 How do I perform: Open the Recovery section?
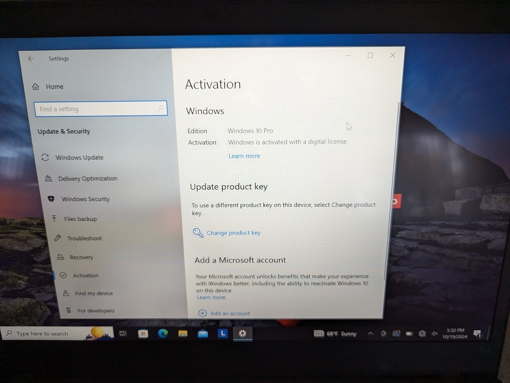point(76,257)
